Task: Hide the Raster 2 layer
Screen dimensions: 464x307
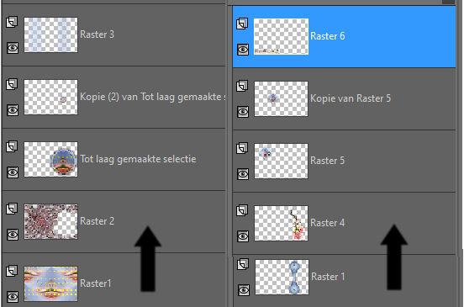Action: pyautogui.click(x=13, y=235)
